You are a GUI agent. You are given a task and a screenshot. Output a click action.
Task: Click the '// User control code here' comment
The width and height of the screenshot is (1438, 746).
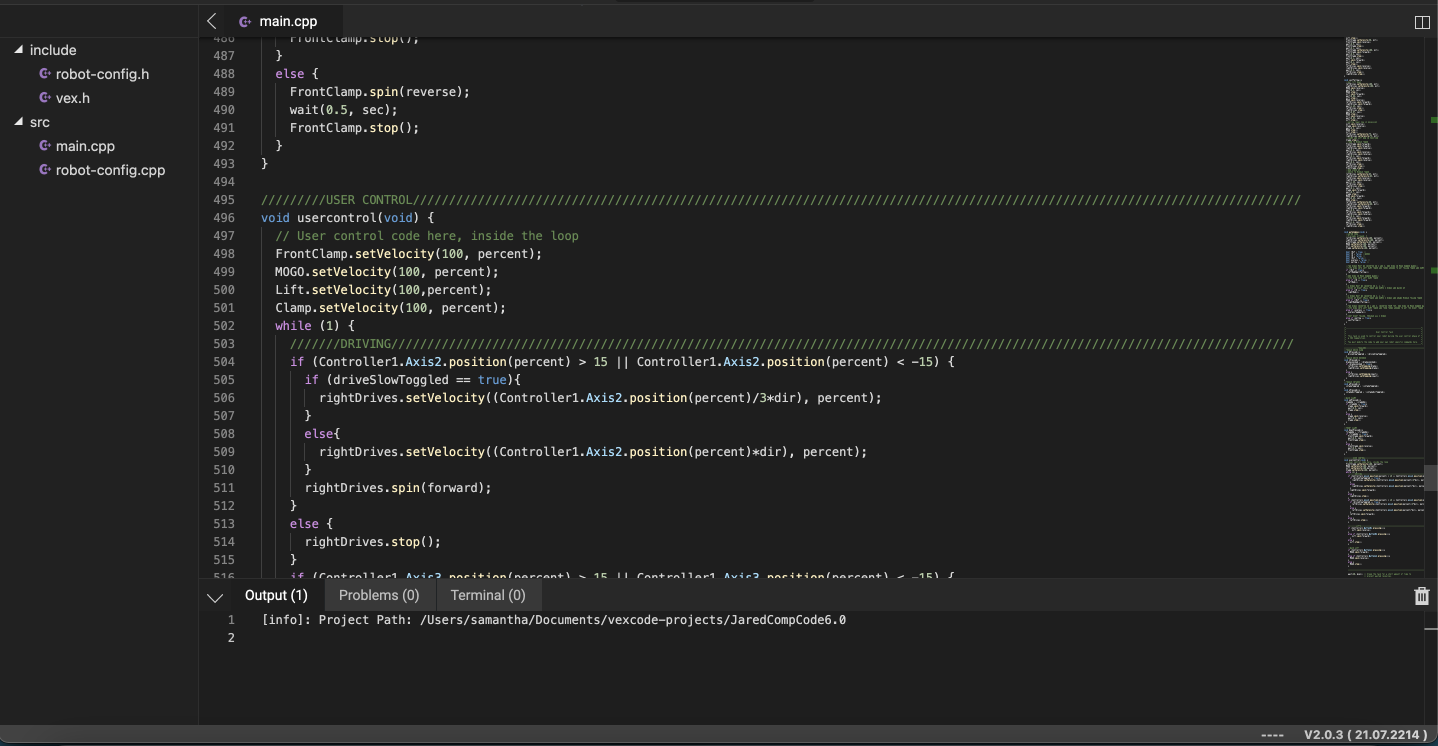(426, 235)
